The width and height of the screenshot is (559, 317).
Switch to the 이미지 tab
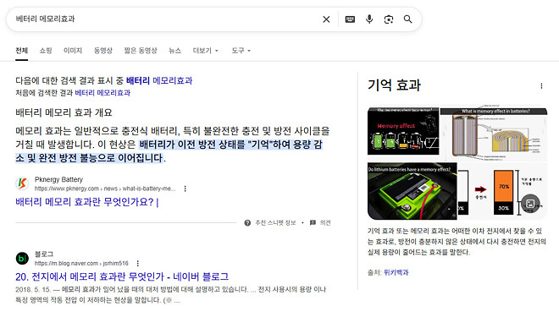(73, 51)
